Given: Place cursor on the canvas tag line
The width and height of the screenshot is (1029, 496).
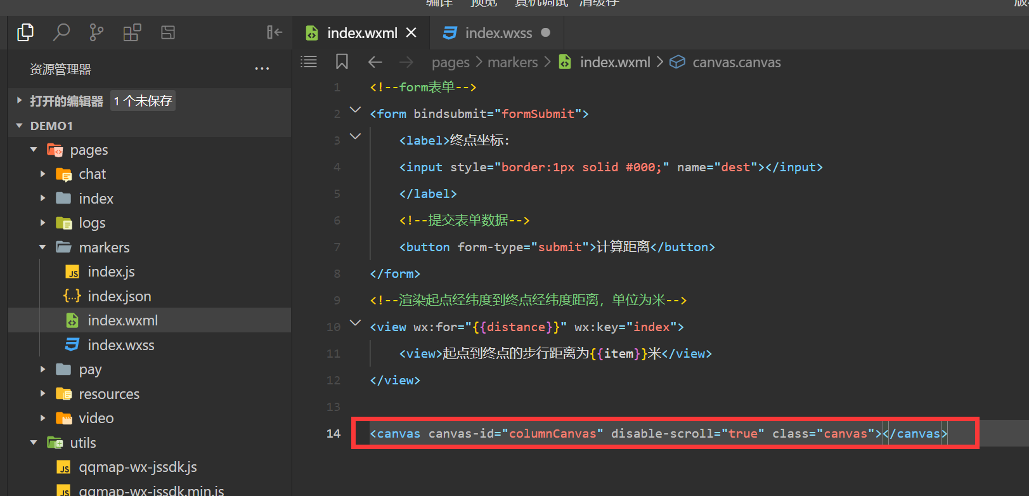Looking at the screenshot, I should point(659,433).
